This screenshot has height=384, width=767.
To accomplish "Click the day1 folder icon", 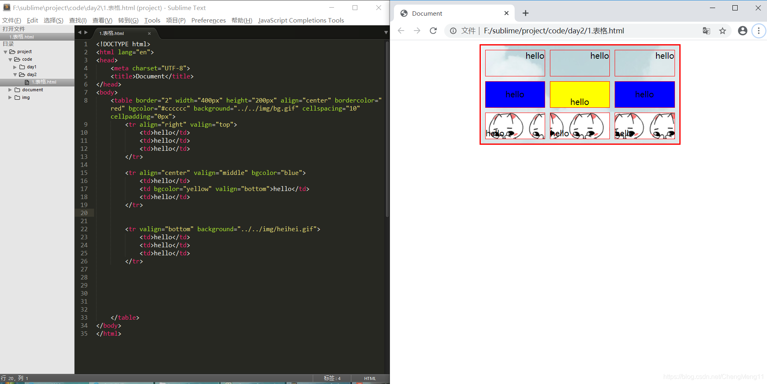I will (x=23, y=67).
